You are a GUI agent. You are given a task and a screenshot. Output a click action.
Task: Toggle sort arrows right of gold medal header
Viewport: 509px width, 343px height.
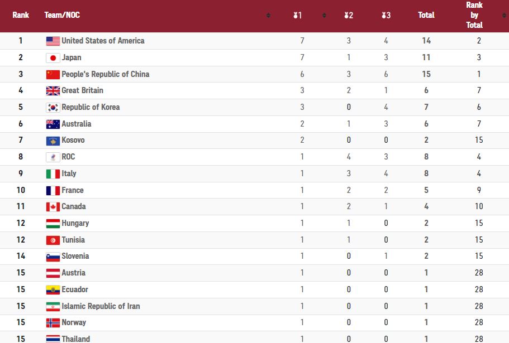(324, 15)
